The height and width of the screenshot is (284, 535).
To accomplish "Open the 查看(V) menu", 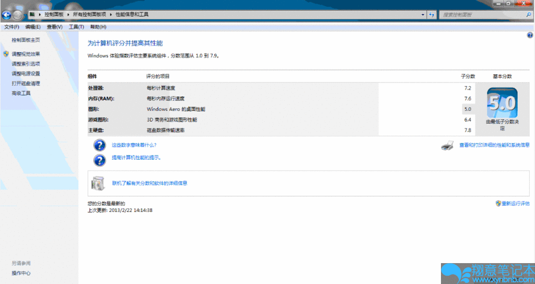I will pyautogui.click(x=54, y=27).
